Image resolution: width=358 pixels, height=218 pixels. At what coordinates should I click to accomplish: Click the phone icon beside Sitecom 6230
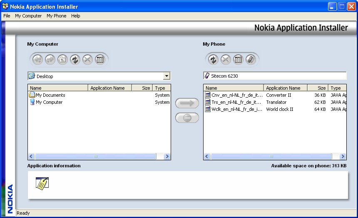coord(207,76)
